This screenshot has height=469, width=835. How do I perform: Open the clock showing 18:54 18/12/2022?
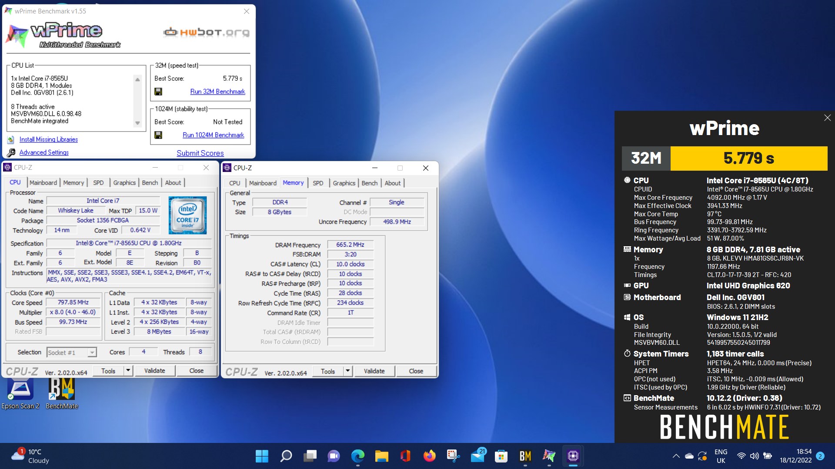click(x=796, y=456)
